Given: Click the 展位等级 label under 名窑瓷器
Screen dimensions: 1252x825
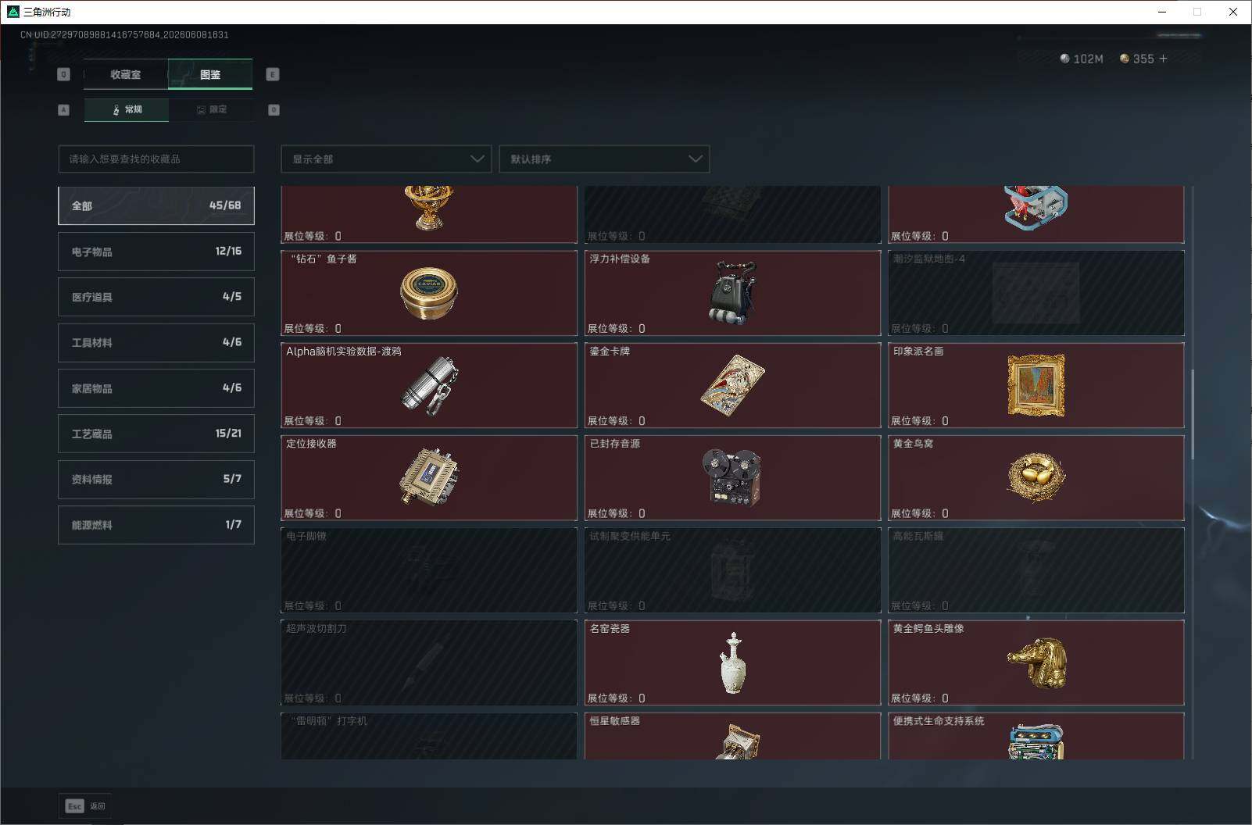Looking at the screenshot, I should tap(617, 698).
